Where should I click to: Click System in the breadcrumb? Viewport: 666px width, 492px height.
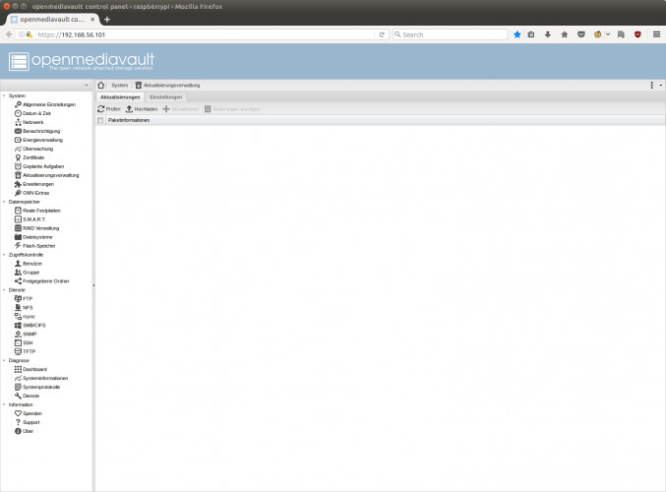pyautogui.click(x=120, y=86)
